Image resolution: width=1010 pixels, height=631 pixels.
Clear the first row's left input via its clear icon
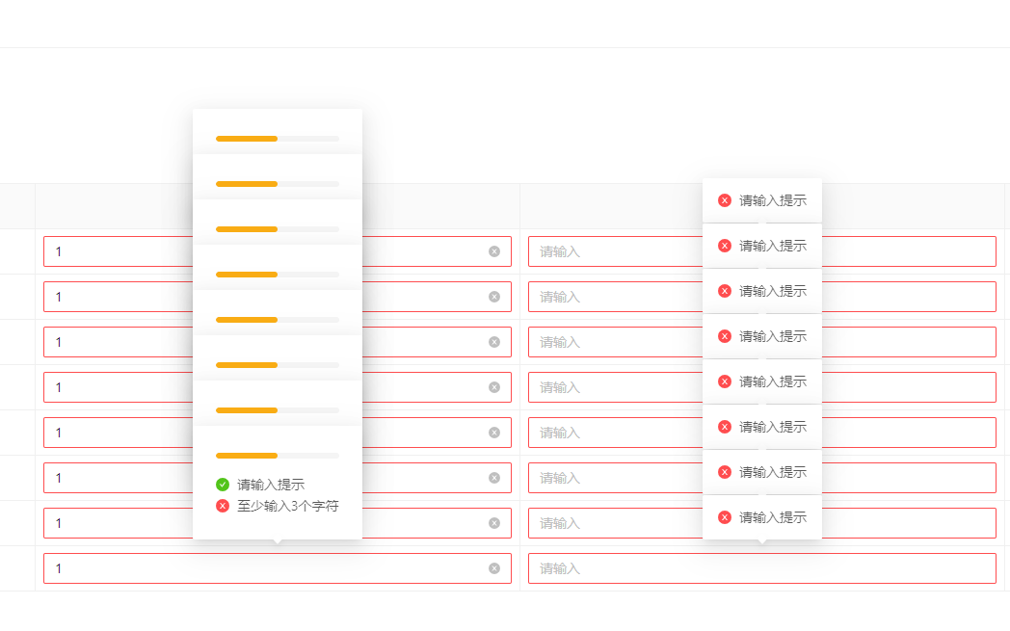click(x=494, y=251)
